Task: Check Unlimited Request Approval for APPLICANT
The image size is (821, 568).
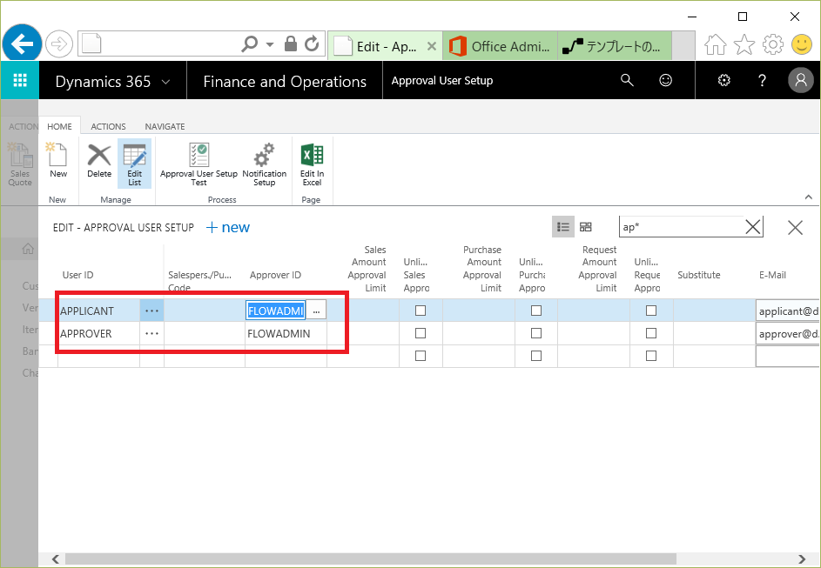Action: pos(651,311)
